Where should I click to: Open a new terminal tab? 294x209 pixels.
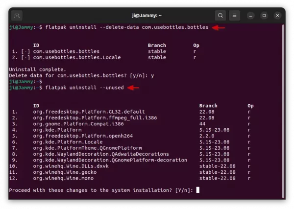[17, 15]
